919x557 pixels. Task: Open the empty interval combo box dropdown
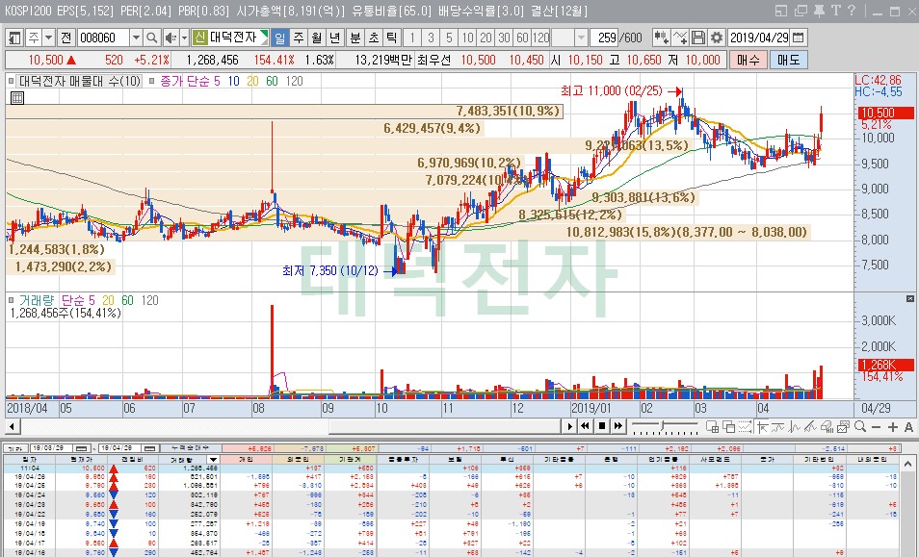pos(581,38)
